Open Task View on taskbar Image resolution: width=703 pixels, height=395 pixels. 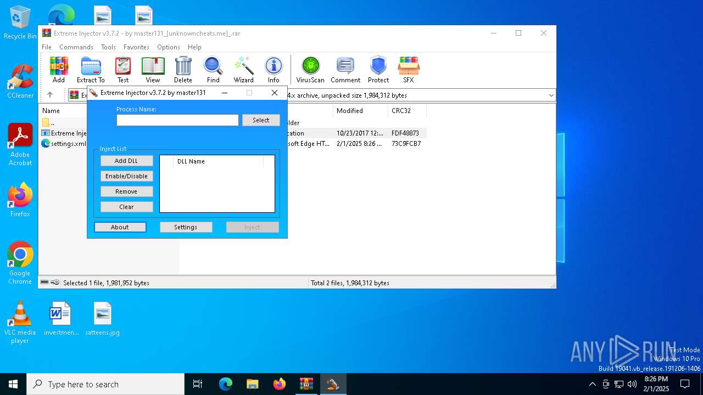(198, 384)
